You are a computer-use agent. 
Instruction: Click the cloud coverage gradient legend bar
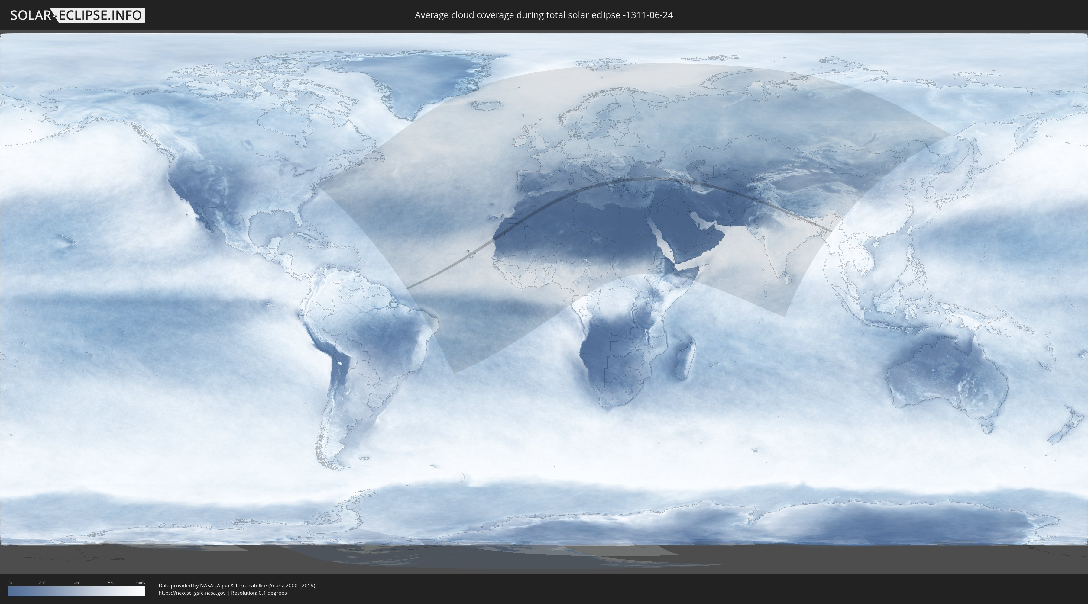click(x=76, y=591)
